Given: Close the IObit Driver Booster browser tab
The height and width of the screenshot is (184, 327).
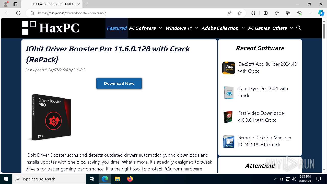Looking at the screenshot, I should [x=78, y=4].
